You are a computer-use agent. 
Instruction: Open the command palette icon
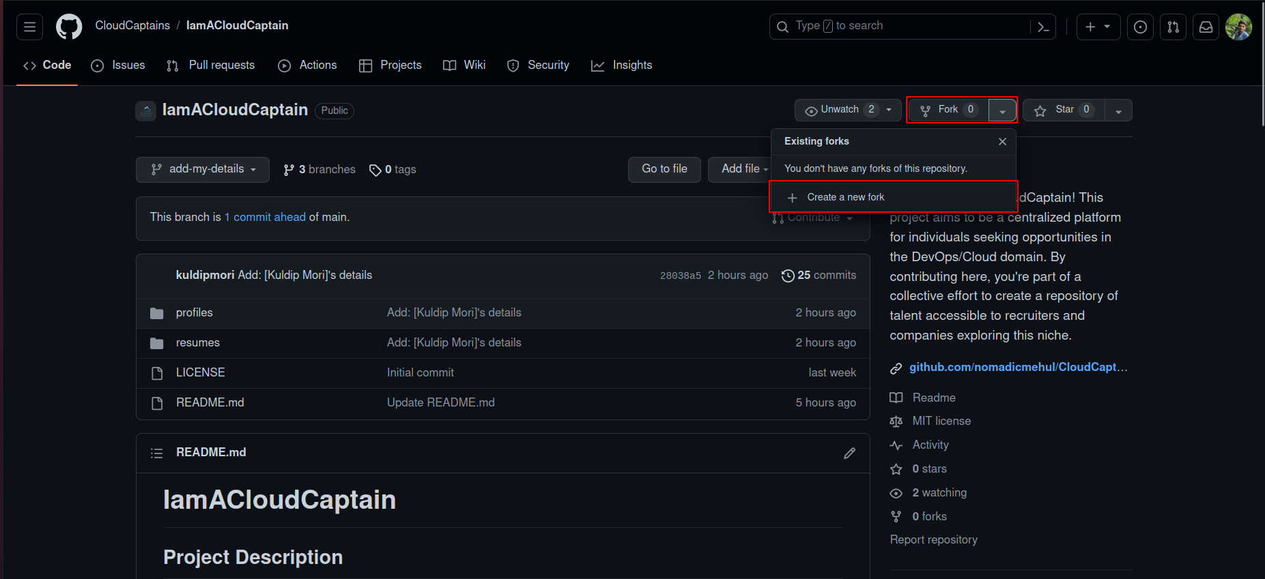coord(1042,27)
